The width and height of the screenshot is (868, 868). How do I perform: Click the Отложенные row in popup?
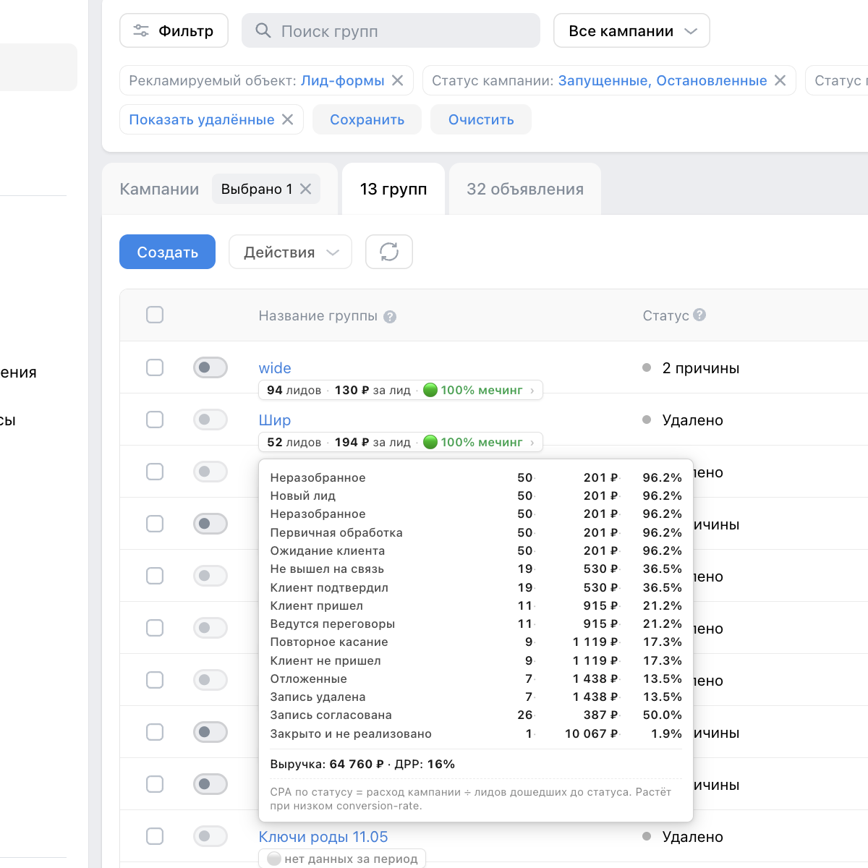[x=476, y=678]
